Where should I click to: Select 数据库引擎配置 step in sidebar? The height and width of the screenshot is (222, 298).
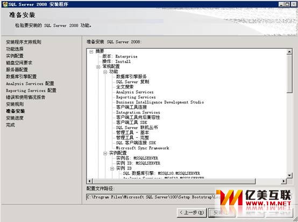click(x=22, y=77)
